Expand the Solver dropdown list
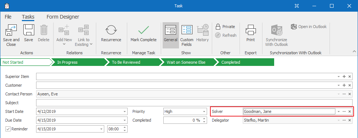The height and width of the screenshot is (138, 358). point(339,112)
